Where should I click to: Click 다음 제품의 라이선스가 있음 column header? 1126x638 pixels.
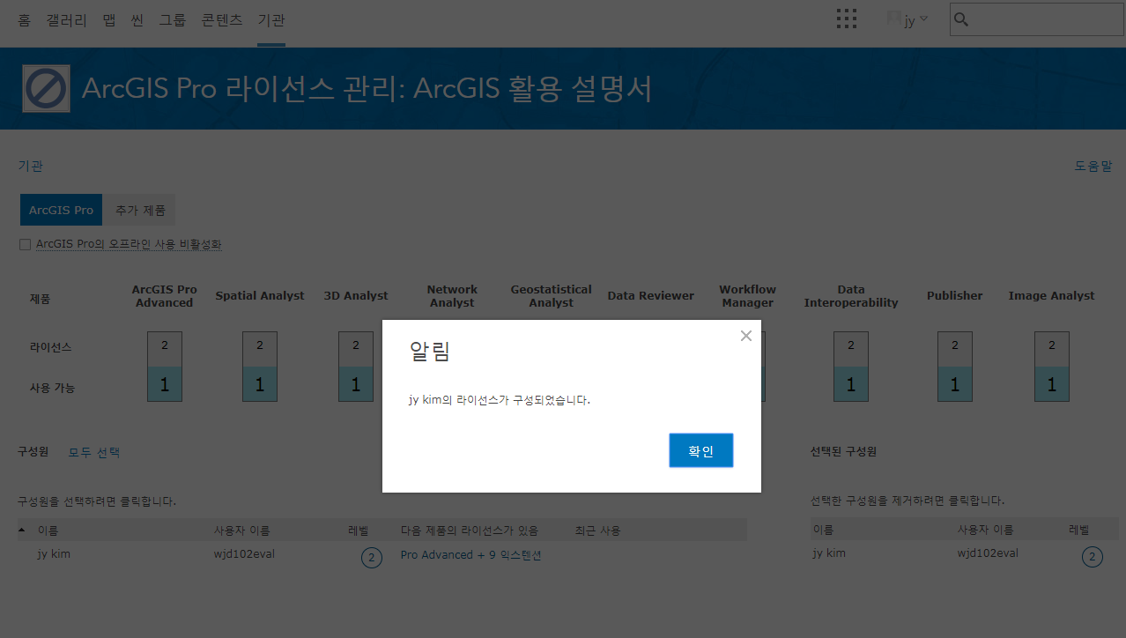pos(470,530)
